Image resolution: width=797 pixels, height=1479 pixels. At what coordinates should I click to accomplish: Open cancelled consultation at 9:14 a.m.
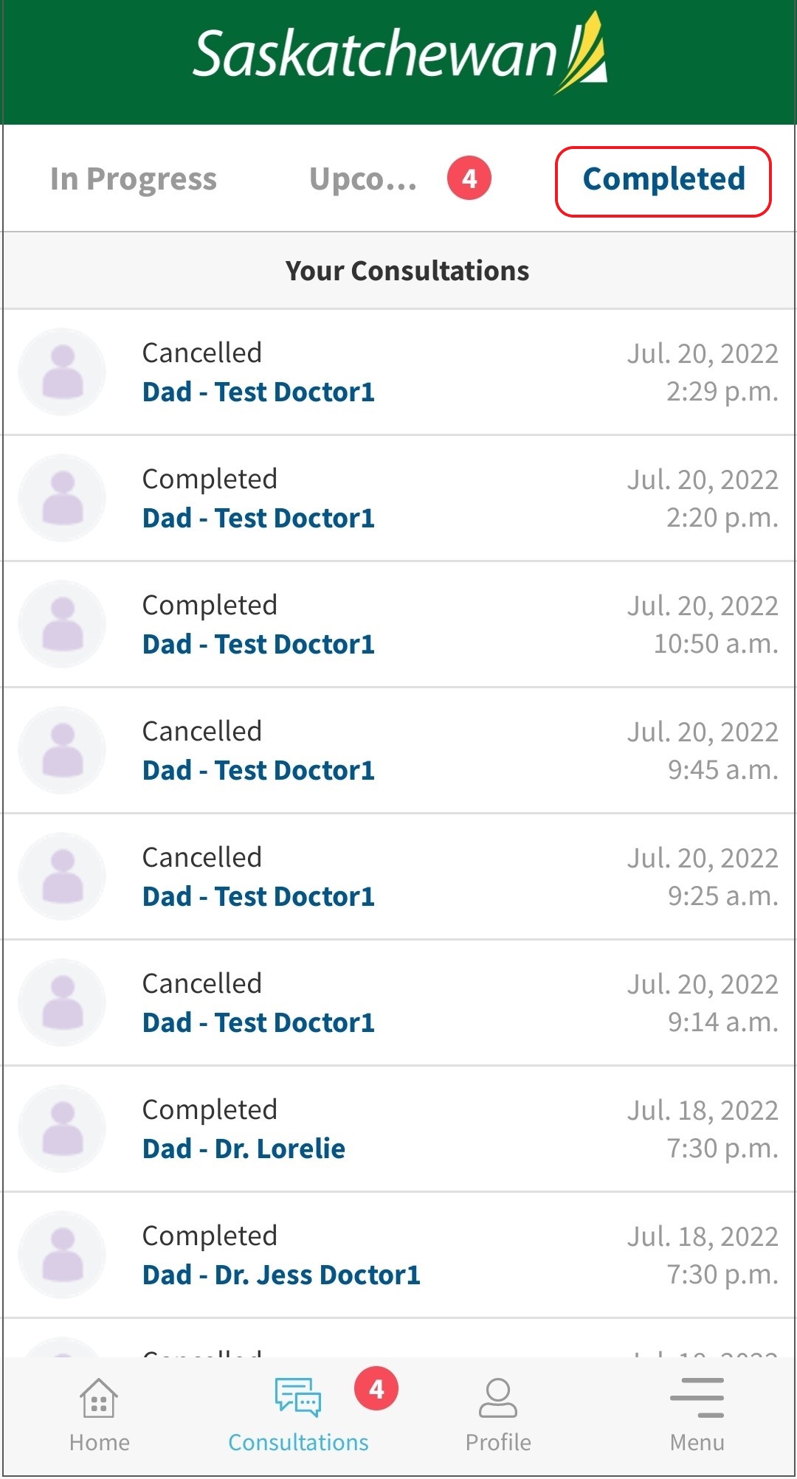pos(398,1003)
